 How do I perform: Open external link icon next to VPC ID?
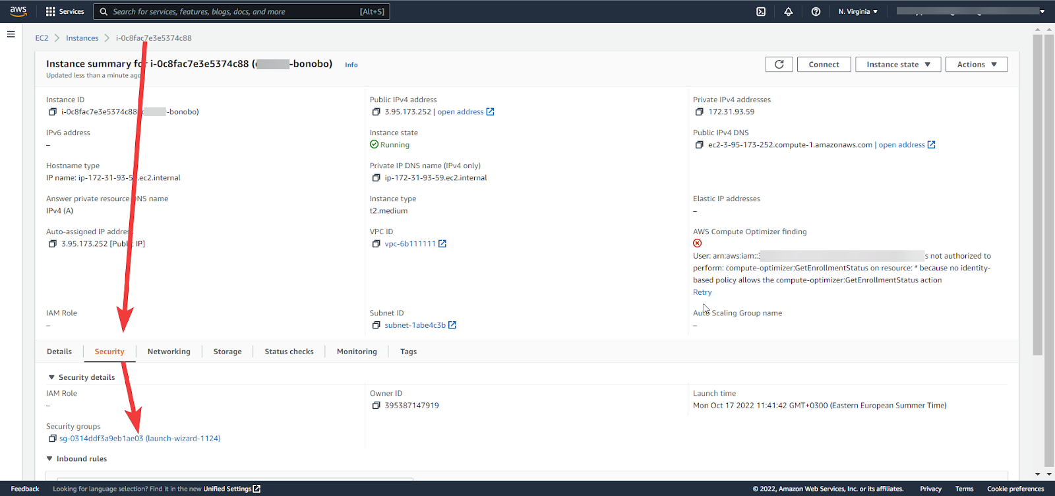tap(442, 244)
